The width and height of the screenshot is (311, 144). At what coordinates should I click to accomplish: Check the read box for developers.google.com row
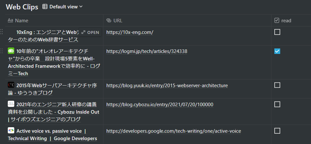point(277,131)
